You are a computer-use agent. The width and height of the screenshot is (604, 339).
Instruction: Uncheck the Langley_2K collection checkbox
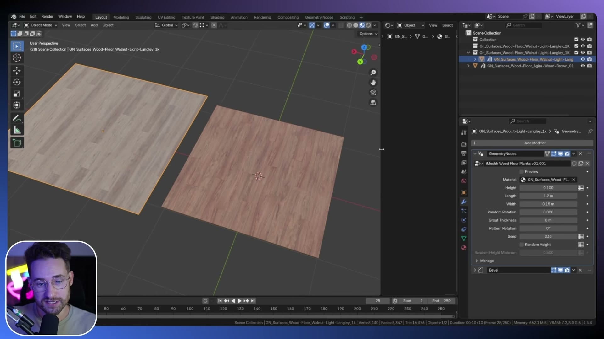[576, 46]
